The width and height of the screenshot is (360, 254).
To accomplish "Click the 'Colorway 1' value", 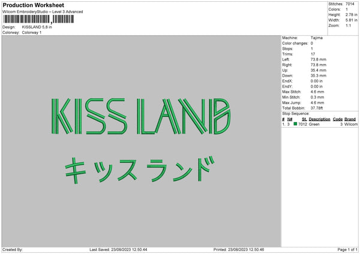I will pos(32,32).
